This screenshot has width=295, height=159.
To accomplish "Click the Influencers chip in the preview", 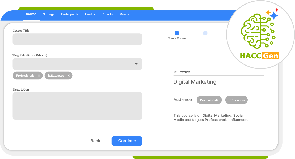I will pyautogui.click(x=236, y=100).
